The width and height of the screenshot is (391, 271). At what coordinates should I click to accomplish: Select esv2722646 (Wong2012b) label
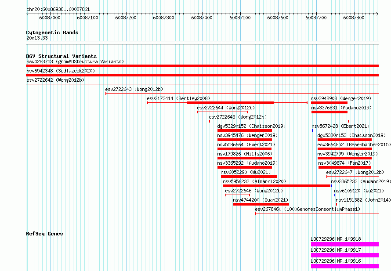(254, 191)
